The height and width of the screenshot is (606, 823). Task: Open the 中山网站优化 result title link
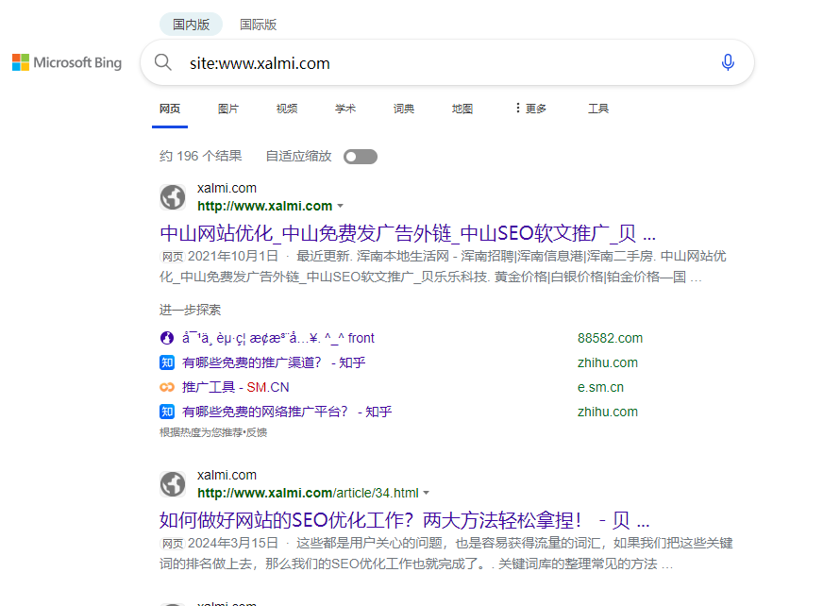[x=407, y=233]
